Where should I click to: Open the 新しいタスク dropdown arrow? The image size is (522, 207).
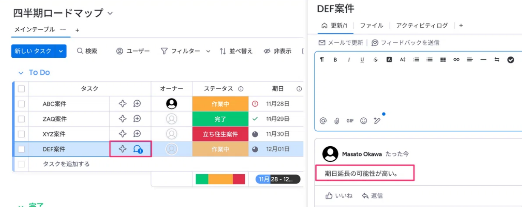61,51
